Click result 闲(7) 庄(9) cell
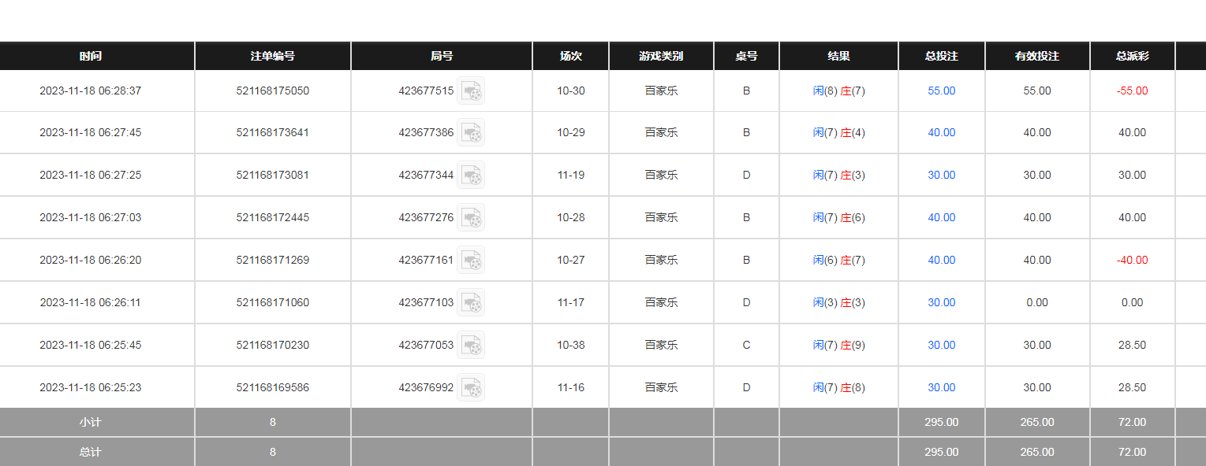The height and width of the screenshot is (466, 1206). pos(838,346)
